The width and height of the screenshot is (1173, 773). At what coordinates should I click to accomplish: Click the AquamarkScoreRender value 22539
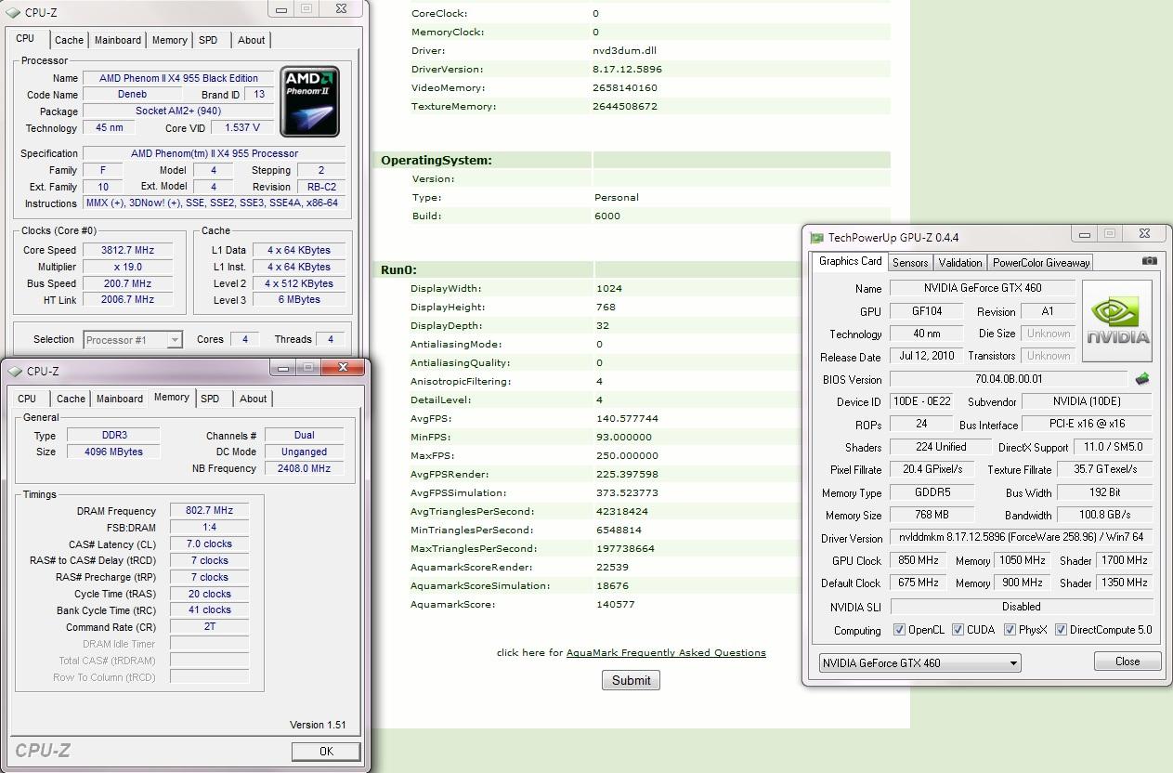(612, 567)
